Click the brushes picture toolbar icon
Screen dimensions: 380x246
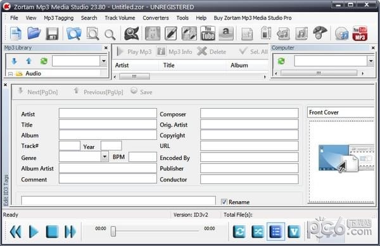[189, 34]
